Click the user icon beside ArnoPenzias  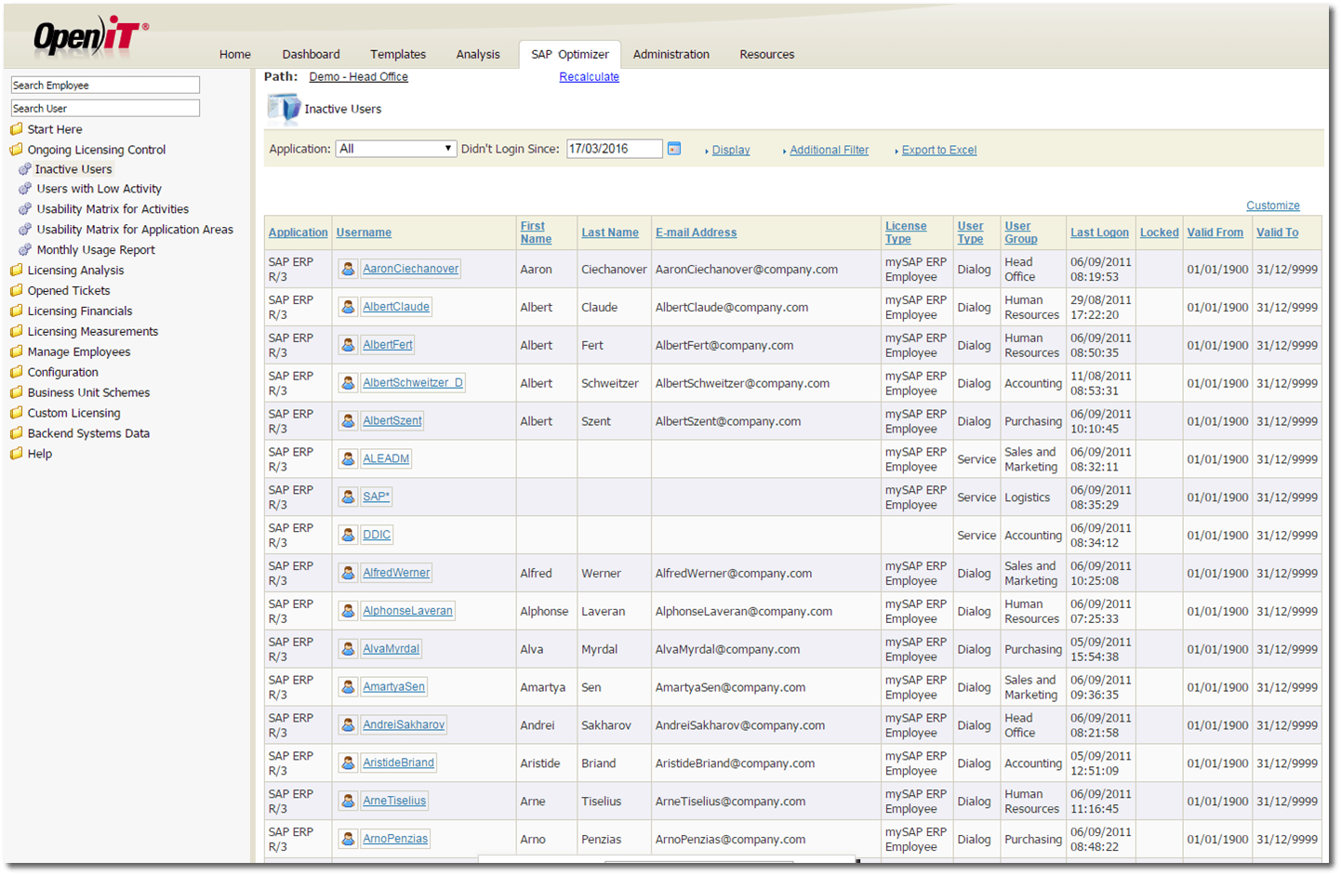[x=348, y=840]
